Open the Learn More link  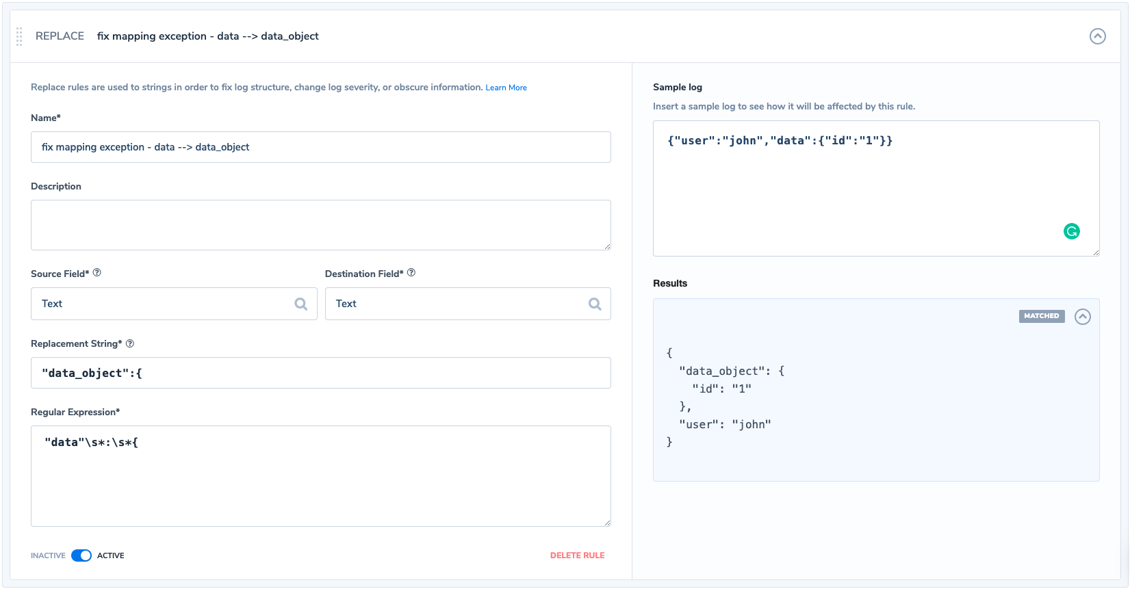pos(506,88)
